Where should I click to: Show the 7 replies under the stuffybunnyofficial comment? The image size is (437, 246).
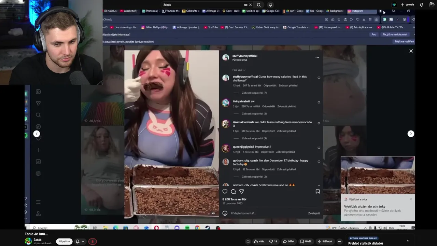(x=254, y=93)
